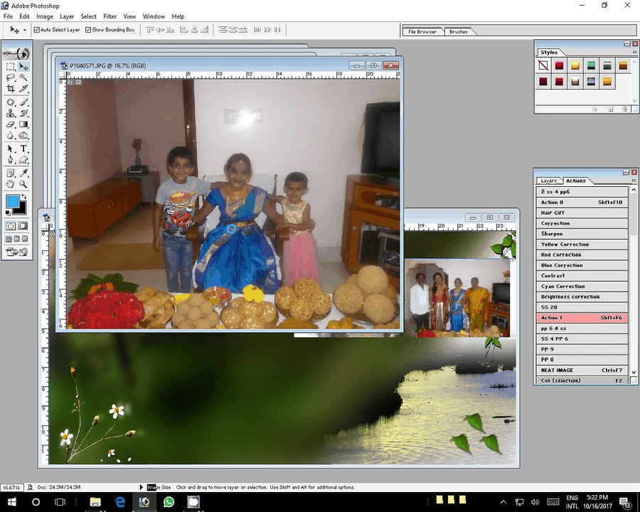640x512 pixels.
Task: Switch to the Layers tab
Action: point(548,181)
